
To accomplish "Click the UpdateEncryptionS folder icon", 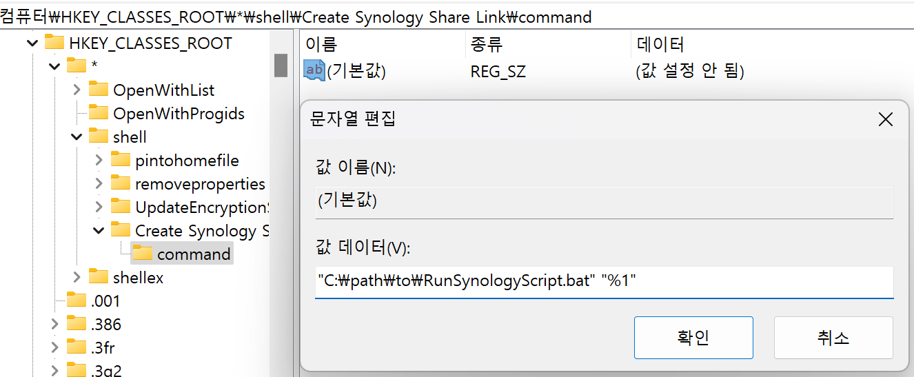I will (121, 207).
